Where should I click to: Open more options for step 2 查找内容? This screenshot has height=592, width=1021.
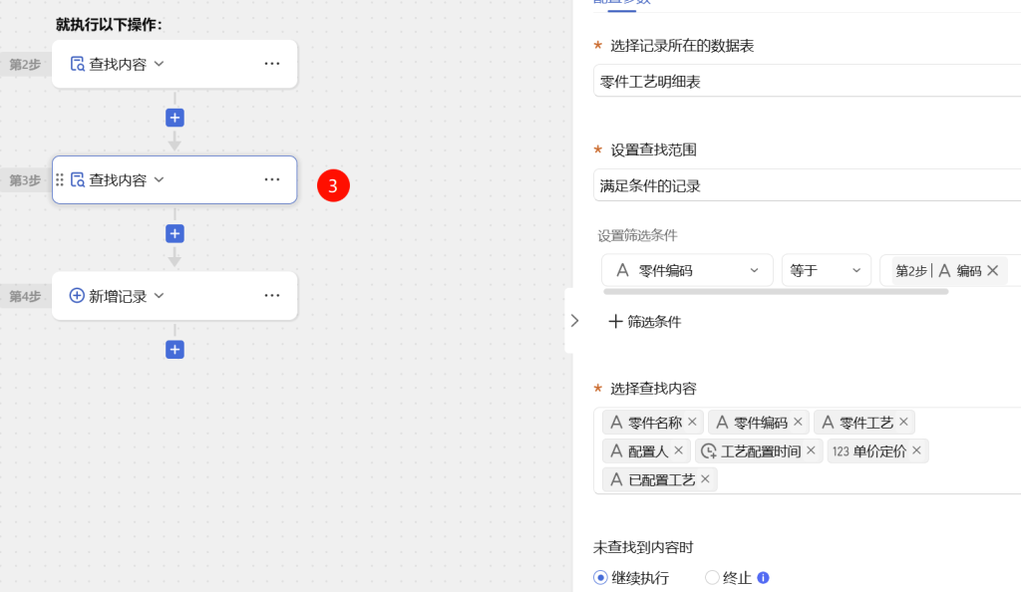272,64
